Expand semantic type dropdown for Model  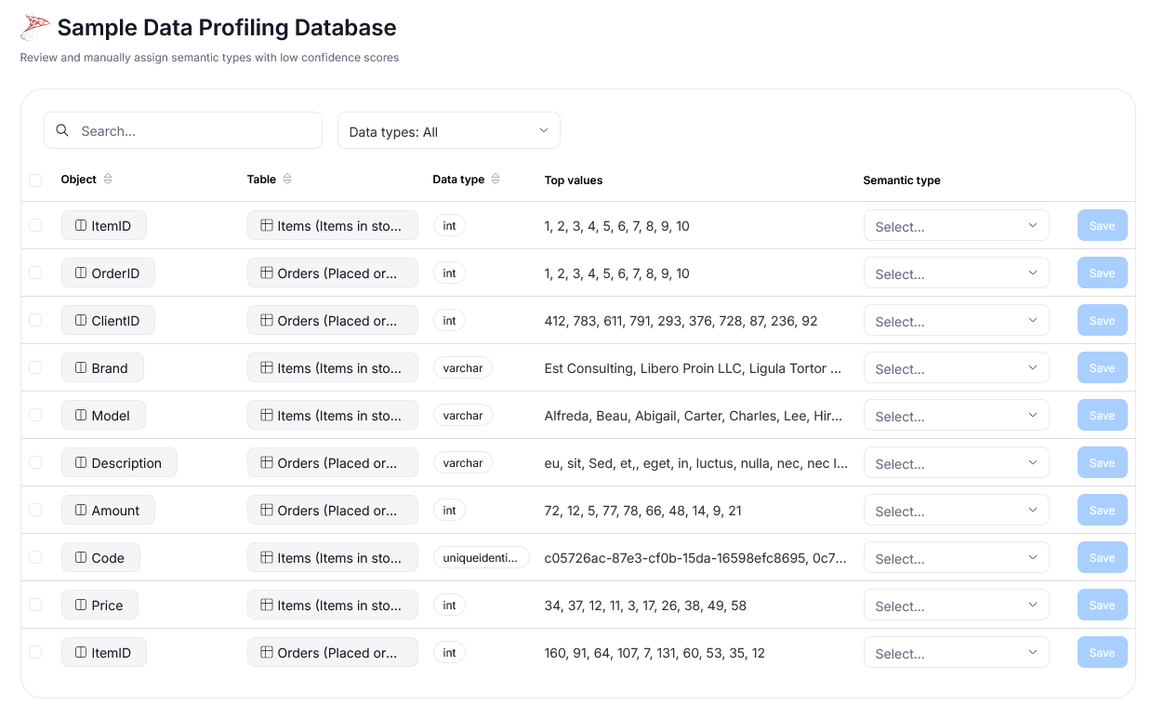click(x=956, y=416)
